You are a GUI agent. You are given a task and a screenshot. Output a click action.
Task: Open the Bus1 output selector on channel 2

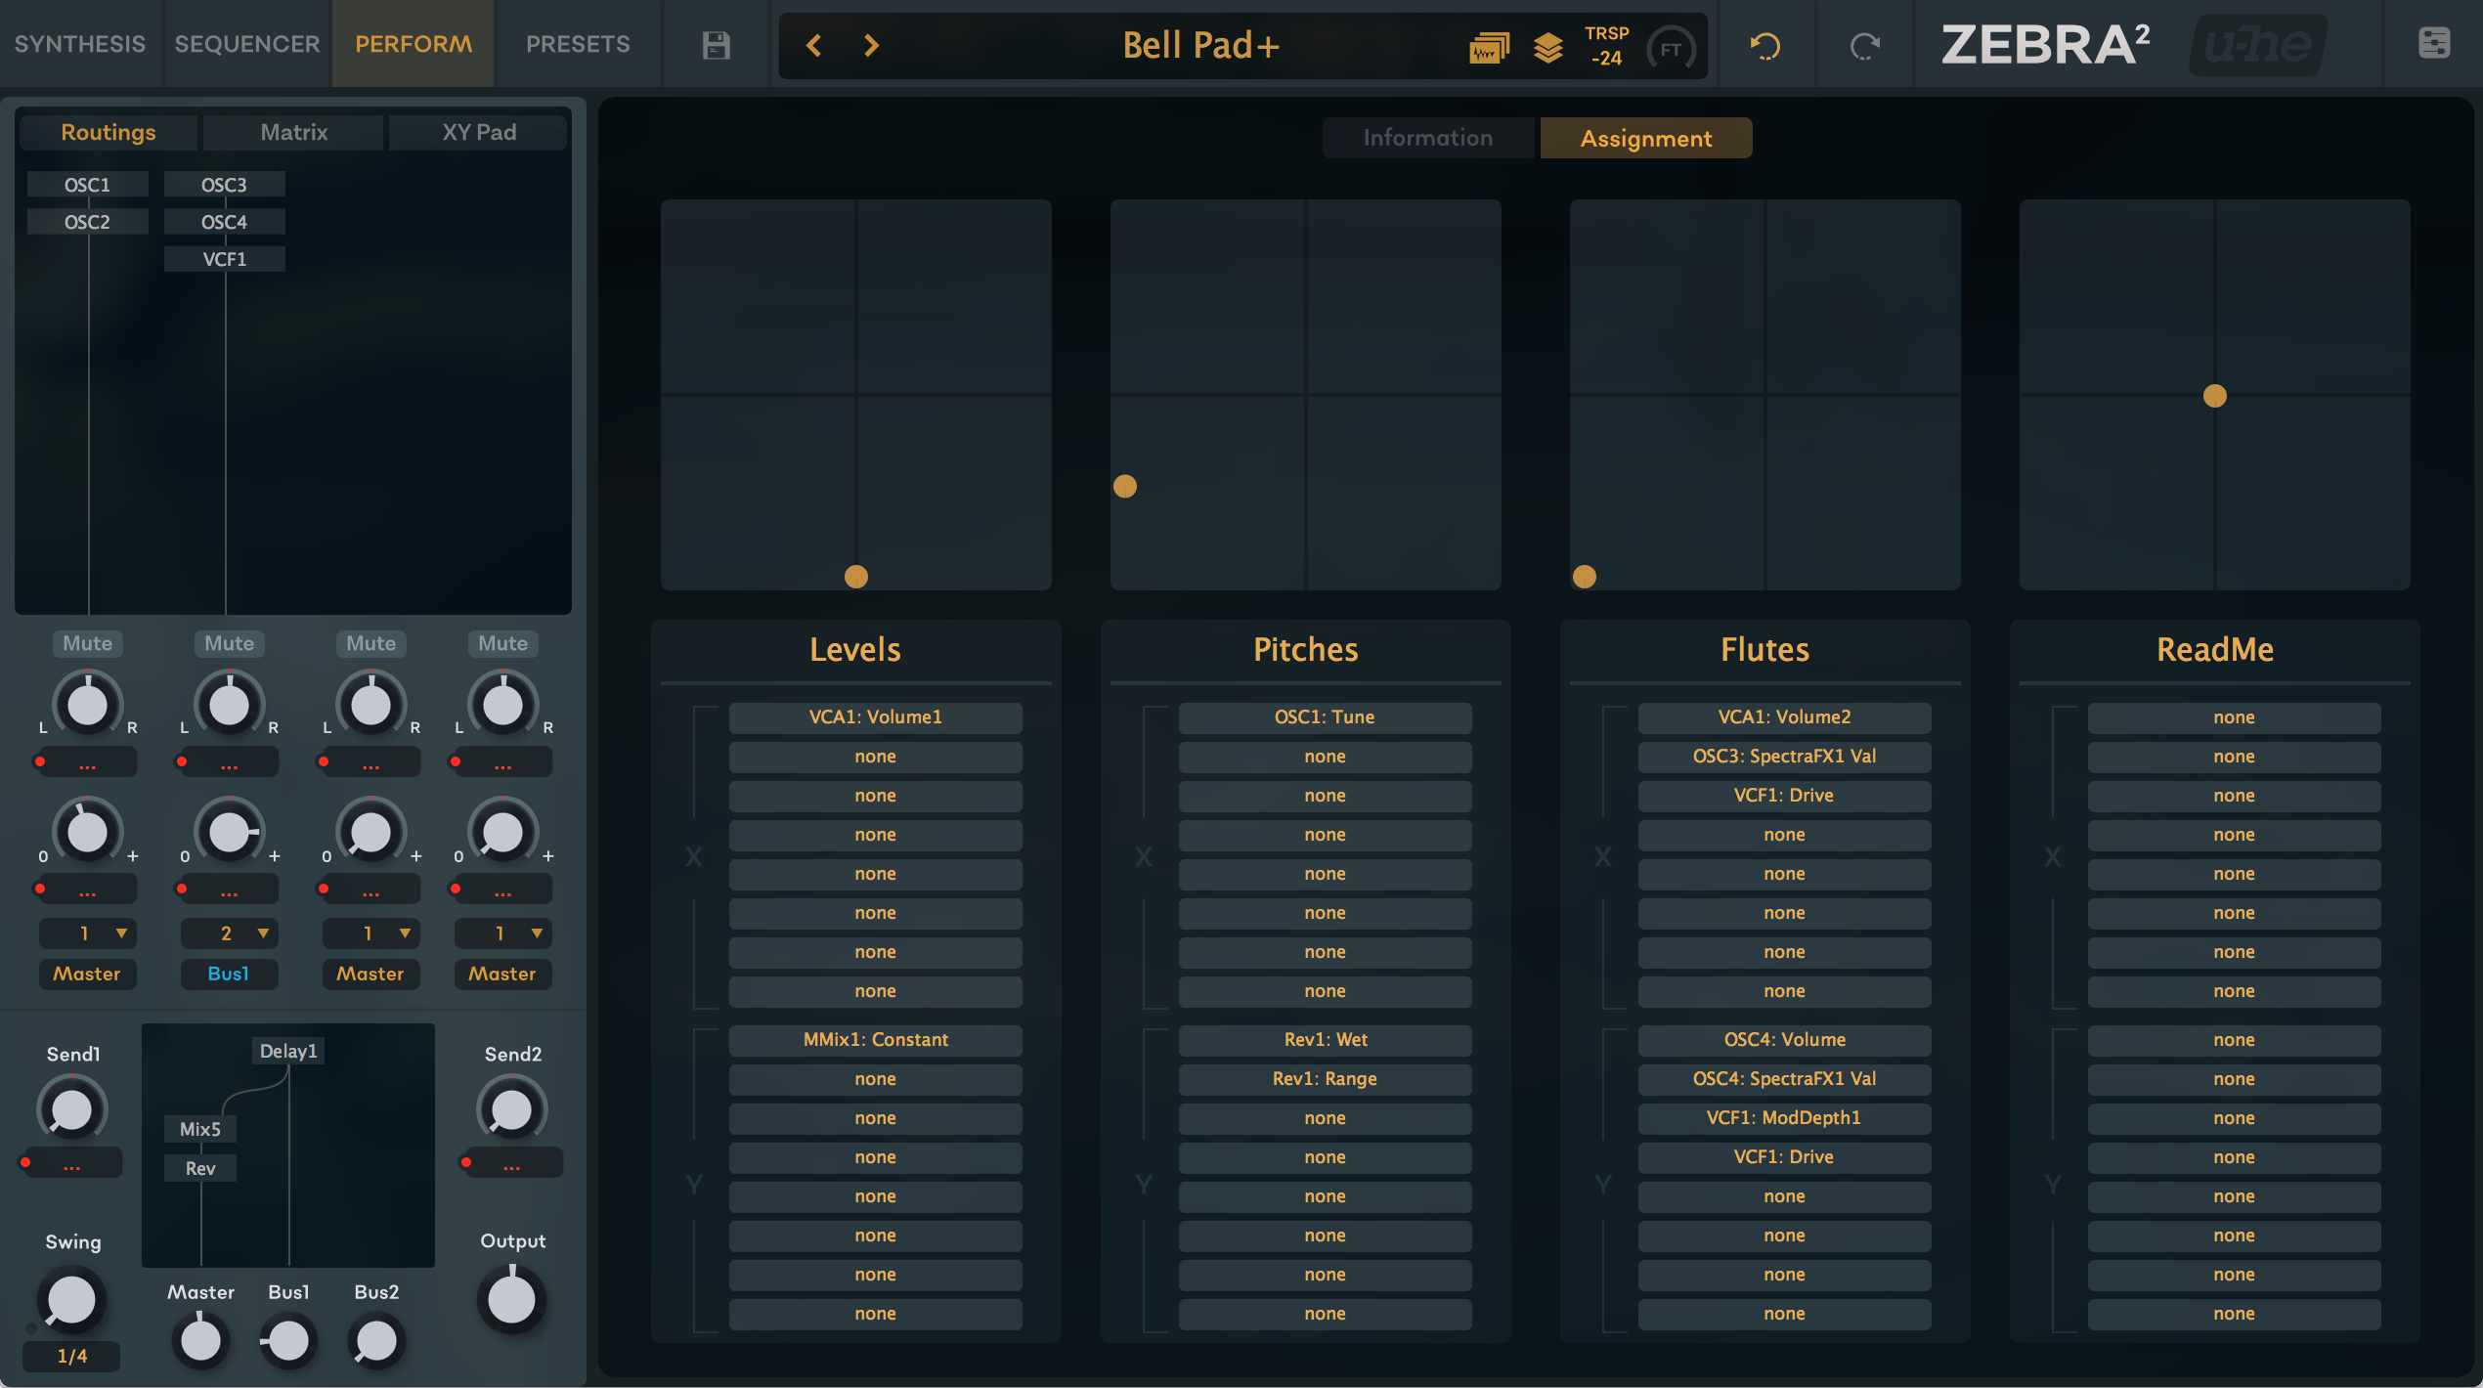click(230, 974)
